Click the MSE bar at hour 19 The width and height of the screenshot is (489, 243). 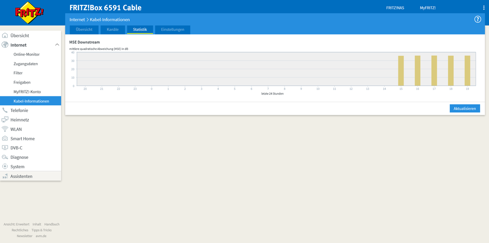click(467, 71)
